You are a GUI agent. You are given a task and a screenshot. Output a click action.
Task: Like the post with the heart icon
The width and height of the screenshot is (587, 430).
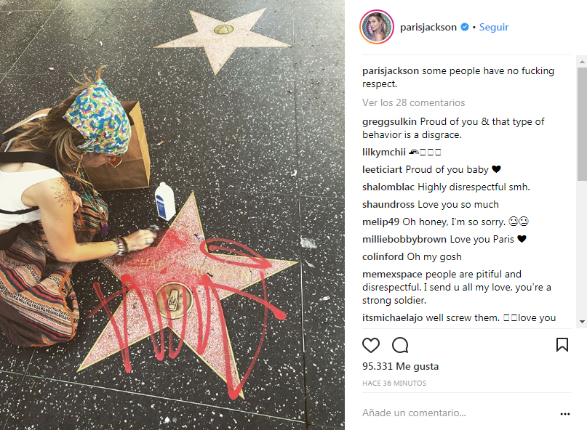point(371,345)
